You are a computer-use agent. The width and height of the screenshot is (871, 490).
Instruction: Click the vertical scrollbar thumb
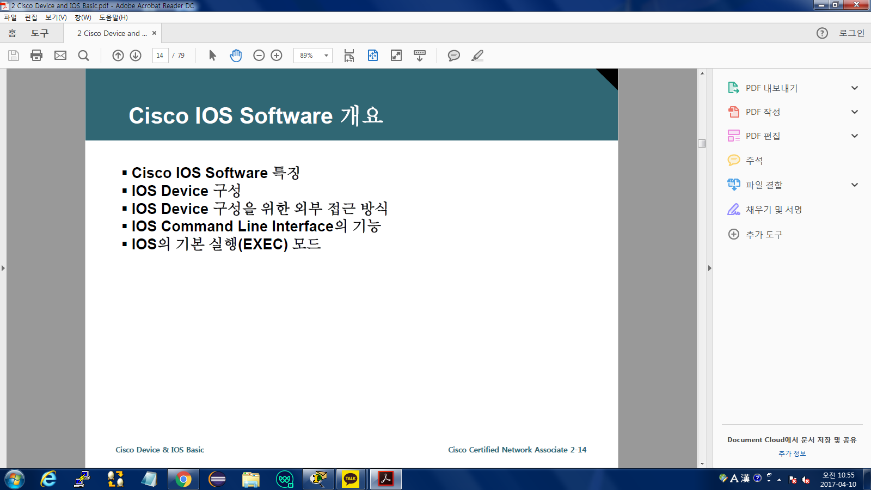(x=702, y=143)
